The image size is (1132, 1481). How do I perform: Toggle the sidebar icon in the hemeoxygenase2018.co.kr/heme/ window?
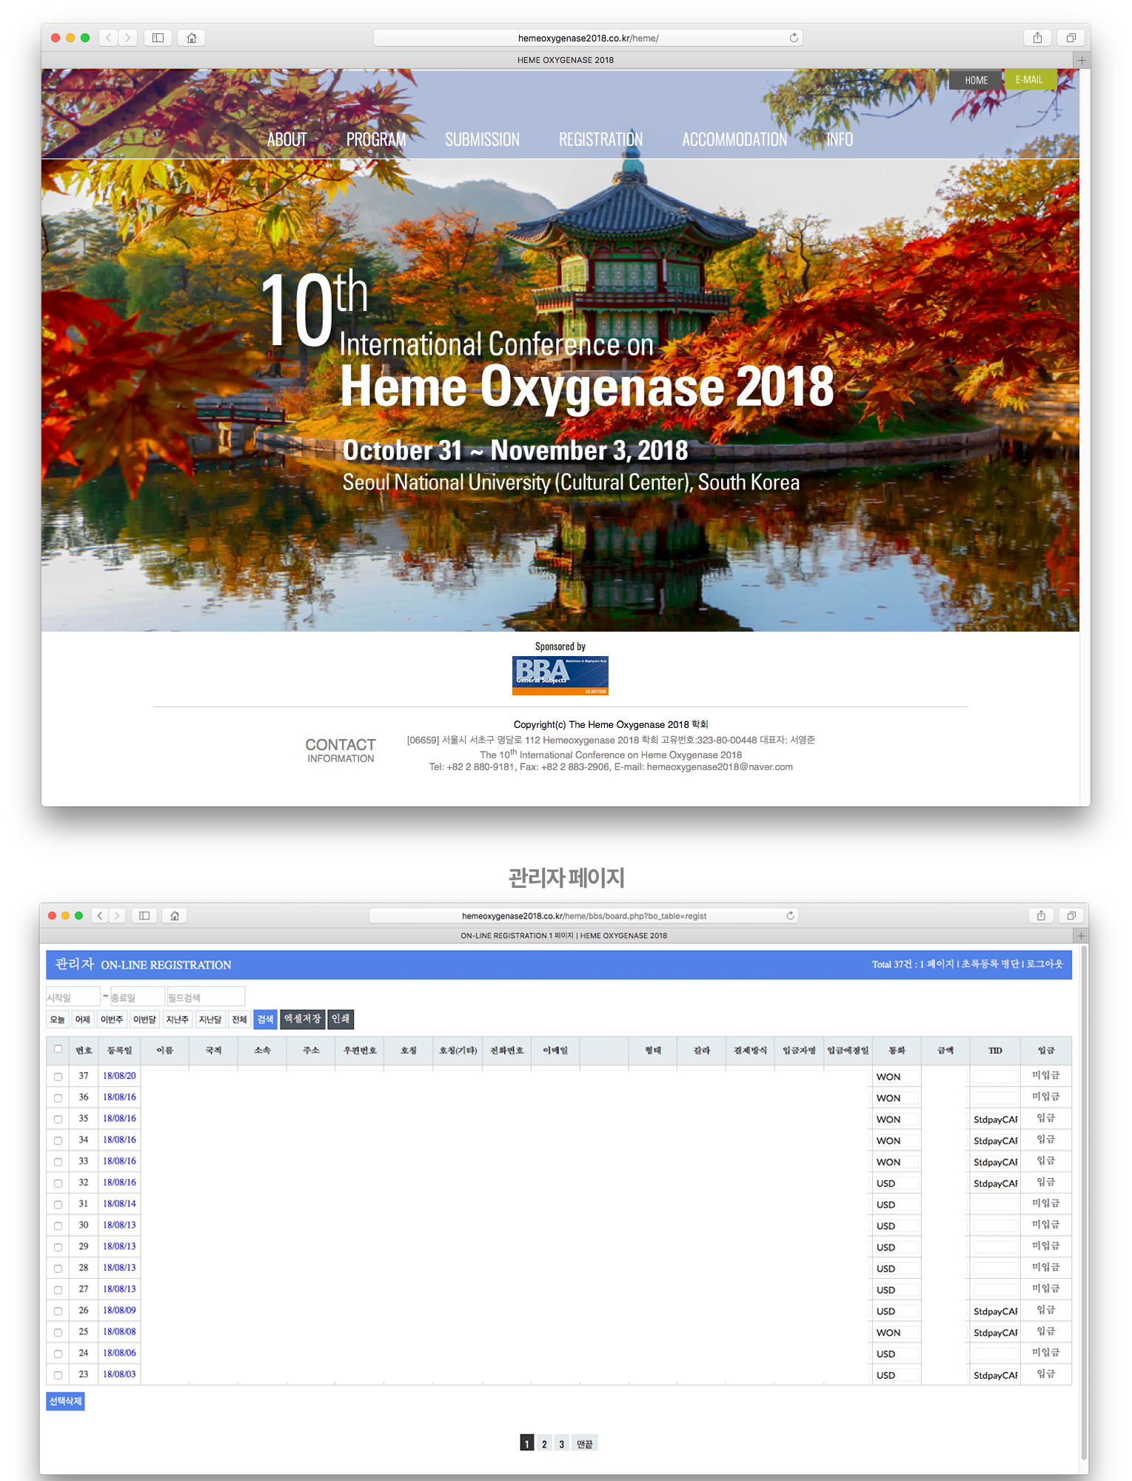click(x=158, y=38)
